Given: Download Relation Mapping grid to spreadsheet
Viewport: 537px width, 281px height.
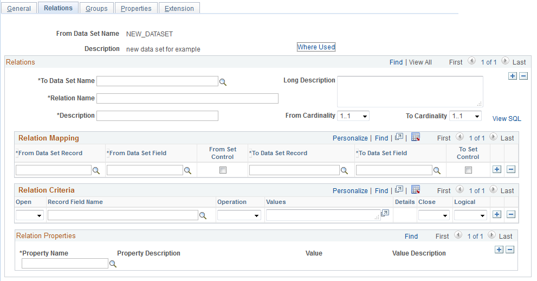Looking at the screenshot, I should [x=416, y=137].
